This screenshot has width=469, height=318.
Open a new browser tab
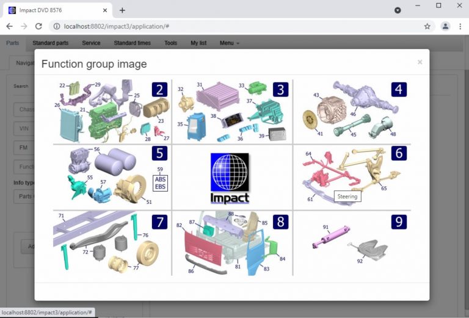(122, 10)
